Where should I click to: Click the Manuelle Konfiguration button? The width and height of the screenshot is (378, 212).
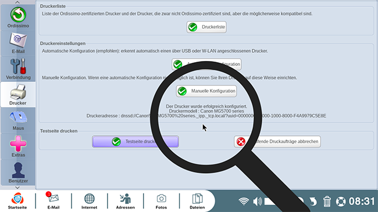206,91
